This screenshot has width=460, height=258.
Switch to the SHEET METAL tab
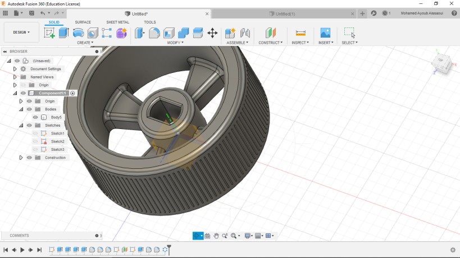pos(117,22)
